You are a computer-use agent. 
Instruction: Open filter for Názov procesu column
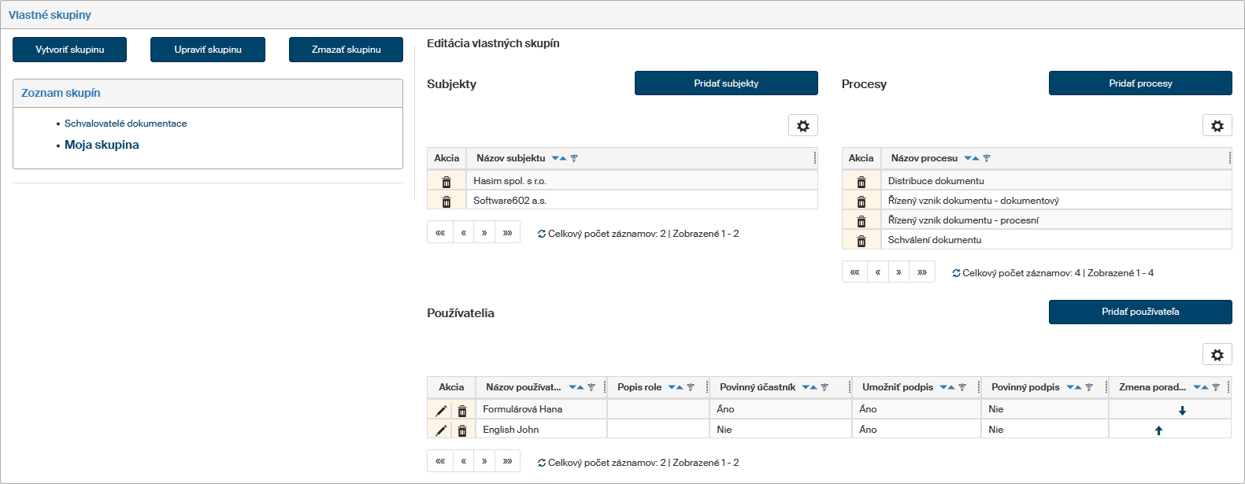coord(987,158)
